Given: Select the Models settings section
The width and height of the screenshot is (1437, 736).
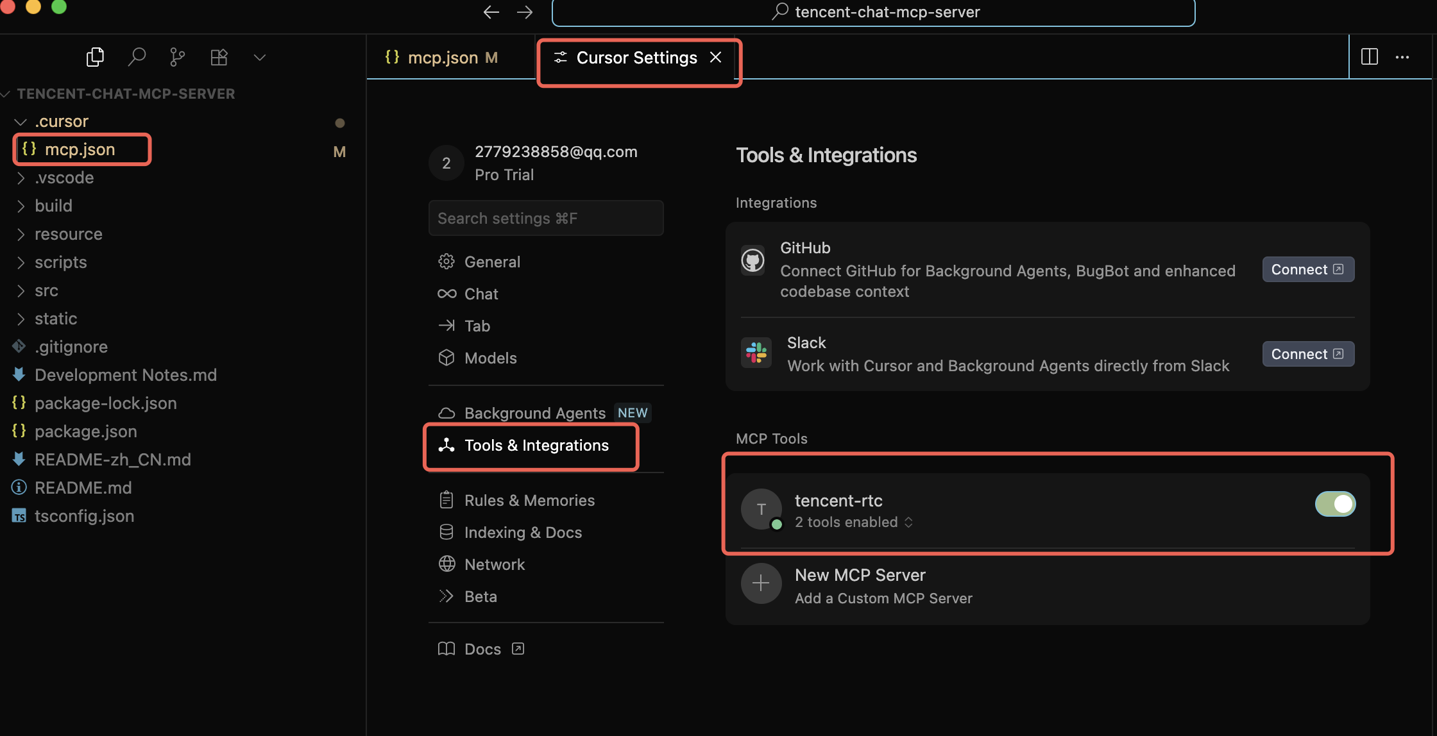Looking at the screenshot, I should pyautogui.click(x=490, y=358).
